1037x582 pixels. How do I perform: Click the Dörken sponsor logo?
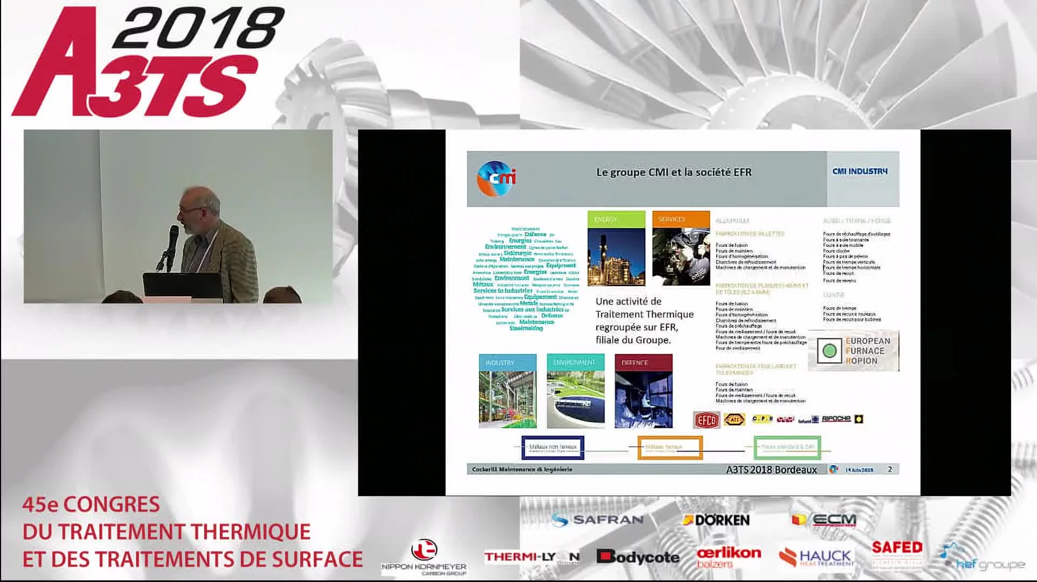(716, 520)
